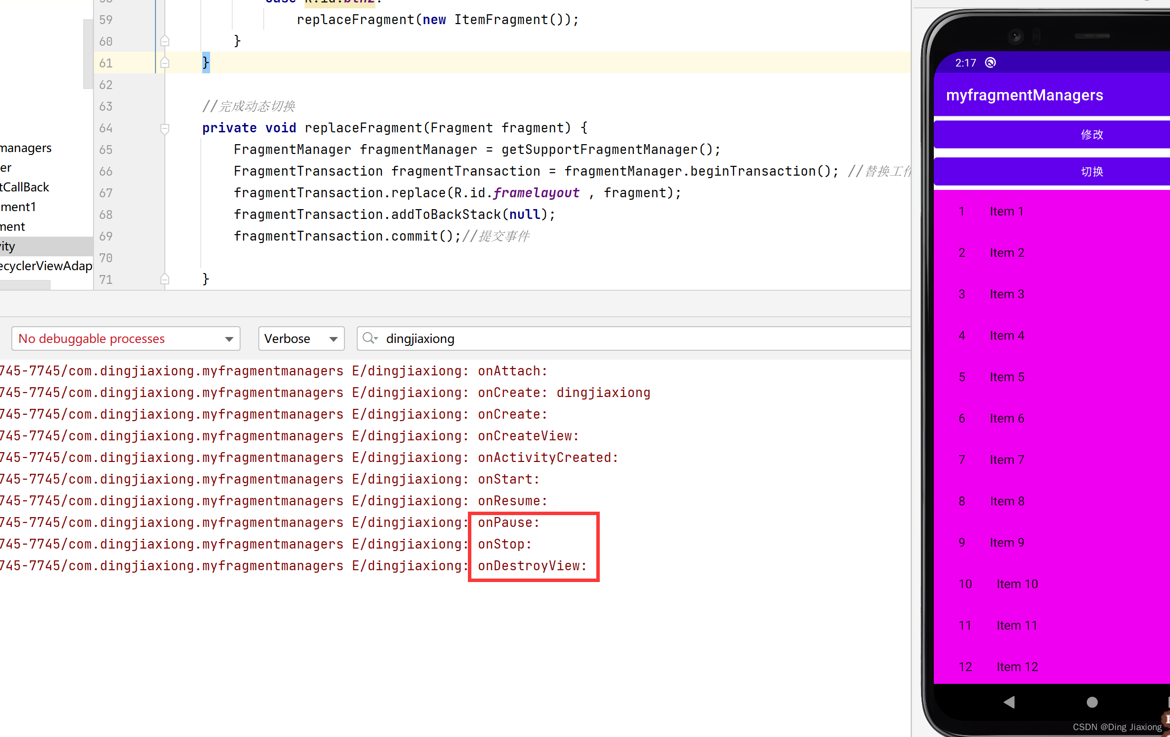The height and width of the screenshot is (737, 1170).
Task: Click the location pin status bar icon
Action: point(991,63)
